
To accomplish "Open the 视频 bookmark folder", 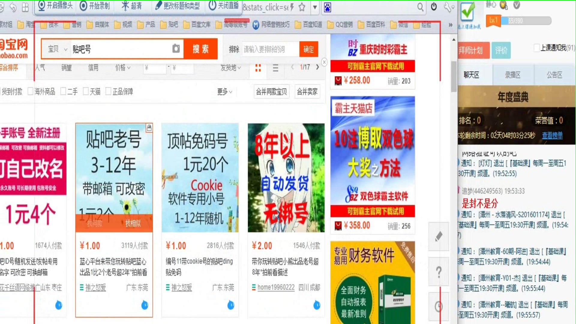I will pyautogui.click(x=123, y=25).
